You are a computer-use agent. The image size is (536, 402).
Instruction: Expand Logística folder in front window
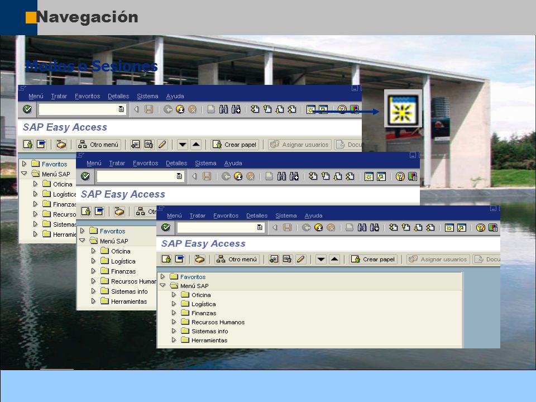(174, 304)
